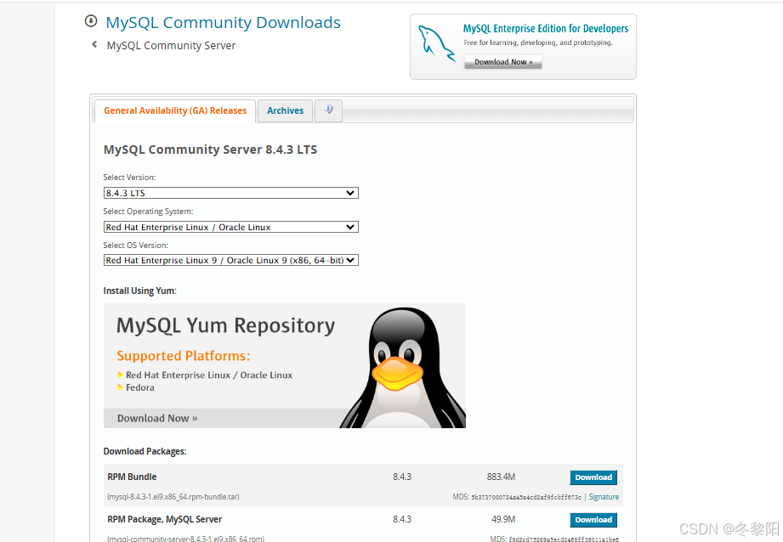Click the mysql-8.4.3-1.el9.x86_64.rpm-bundle.tar filename
783x542 pixels.
(173, 497)
